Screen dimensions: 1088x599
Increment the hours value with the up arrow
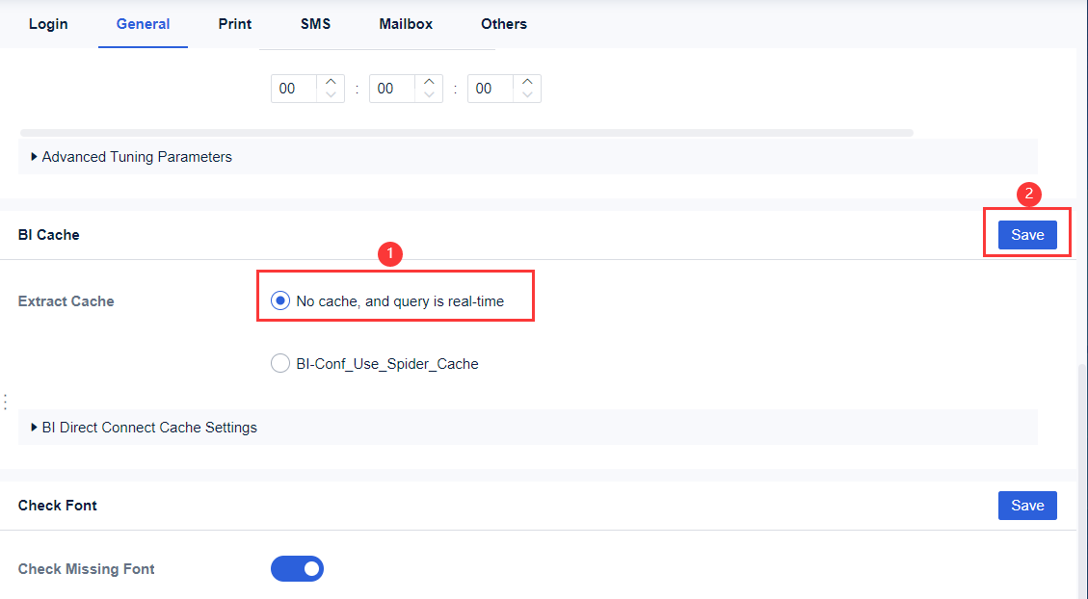click(332, 82)
